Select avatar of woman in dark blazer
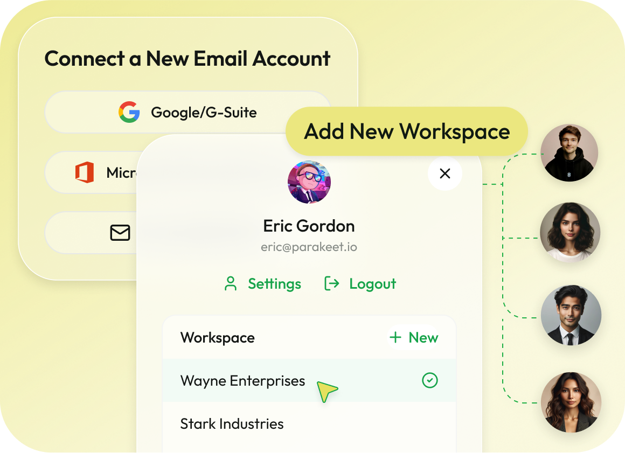 tap(571, 402)
